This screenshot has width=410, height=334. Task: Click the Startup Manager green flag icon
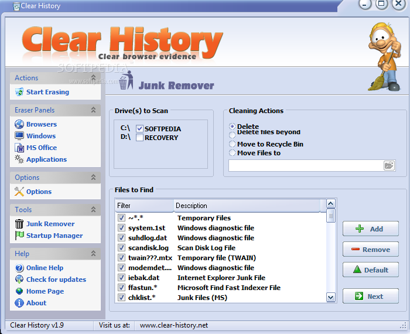pos(19,236)
